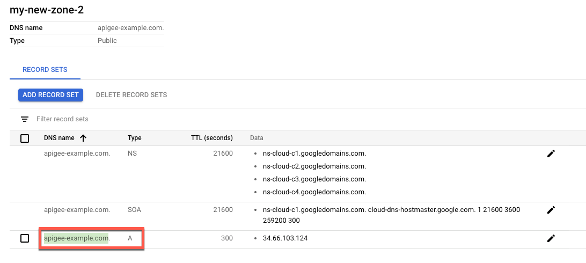Click the my-new-zone-2 zone title

coord(47,10)
